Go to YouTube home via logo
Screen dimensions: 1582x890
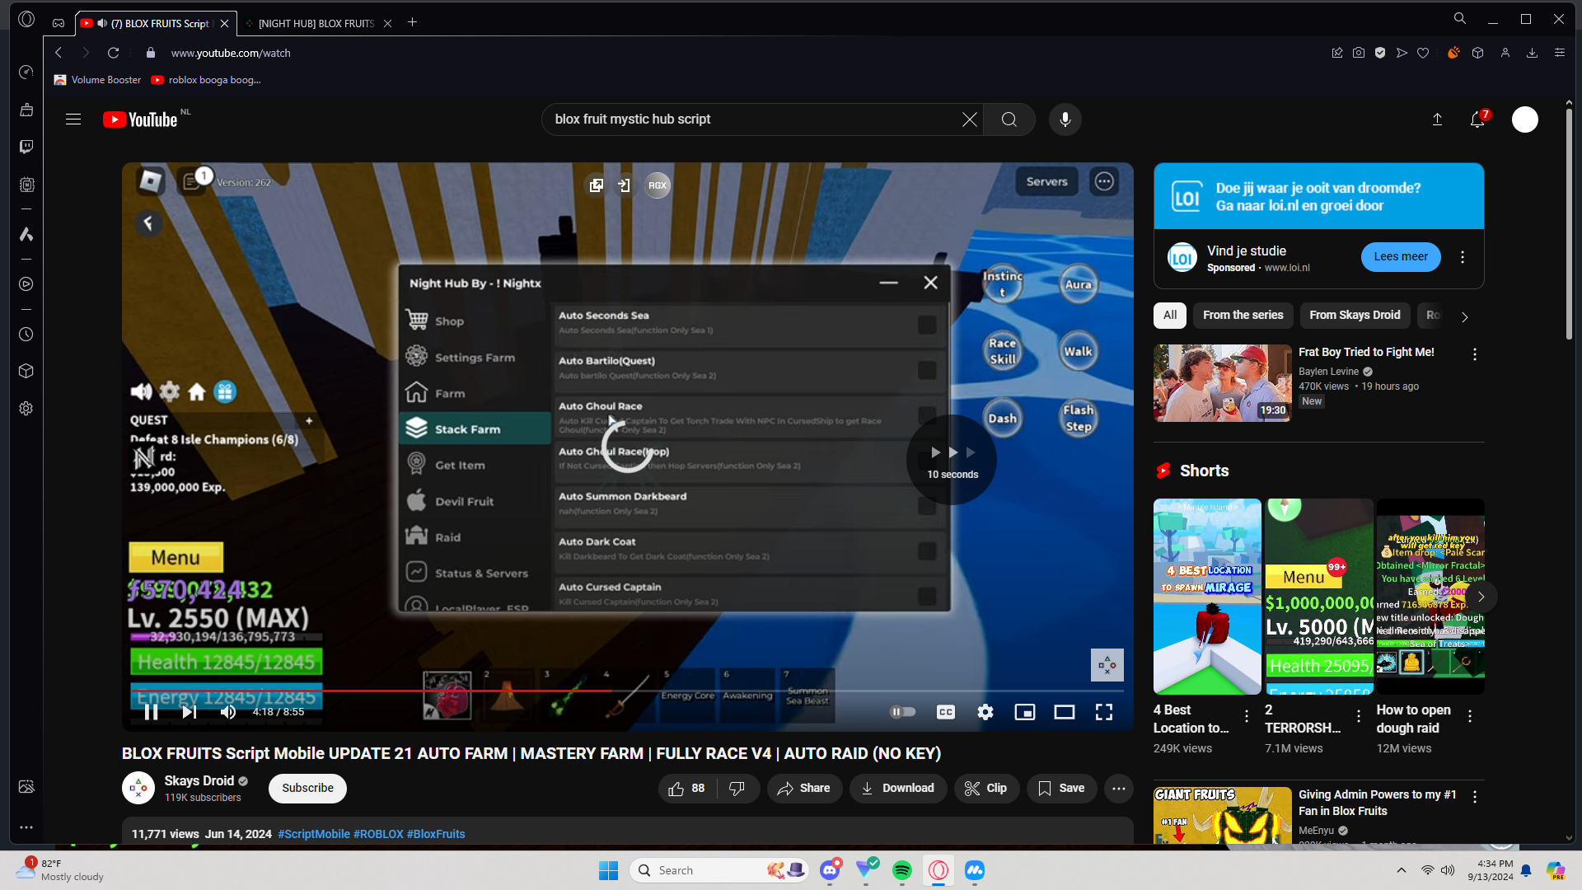tap(140, 119)
